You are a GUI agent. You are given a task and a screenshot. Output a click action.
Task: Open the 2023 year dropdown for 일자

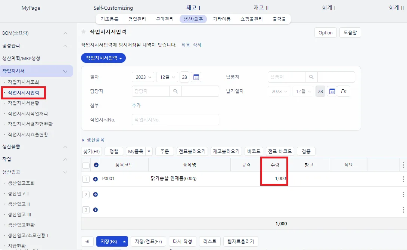click(x=143, y=77)
